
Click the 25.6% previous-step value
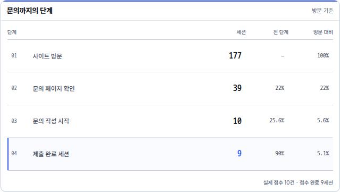[x=277, y=121]
